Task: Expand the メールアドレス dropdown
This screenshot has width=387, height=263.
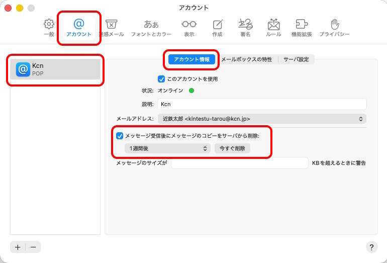Action: click(261, 119)
